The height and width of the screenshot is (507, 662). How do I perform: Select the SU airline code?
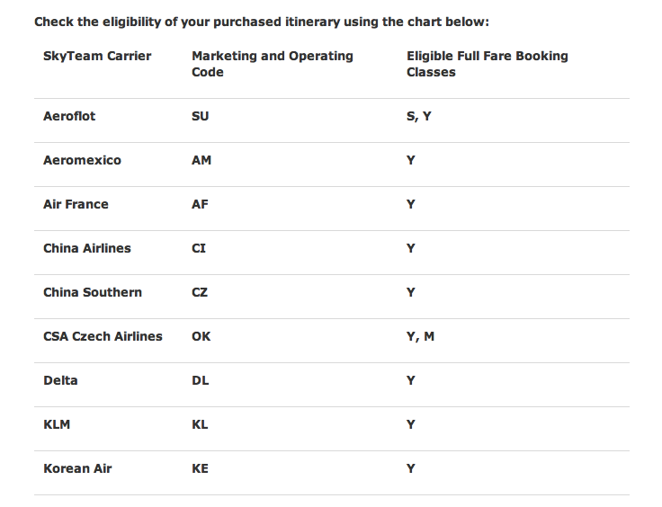click(201, 116)
